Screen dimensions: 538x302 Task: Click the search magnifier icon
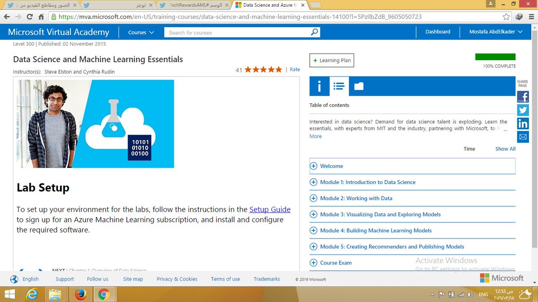(315, 32)
